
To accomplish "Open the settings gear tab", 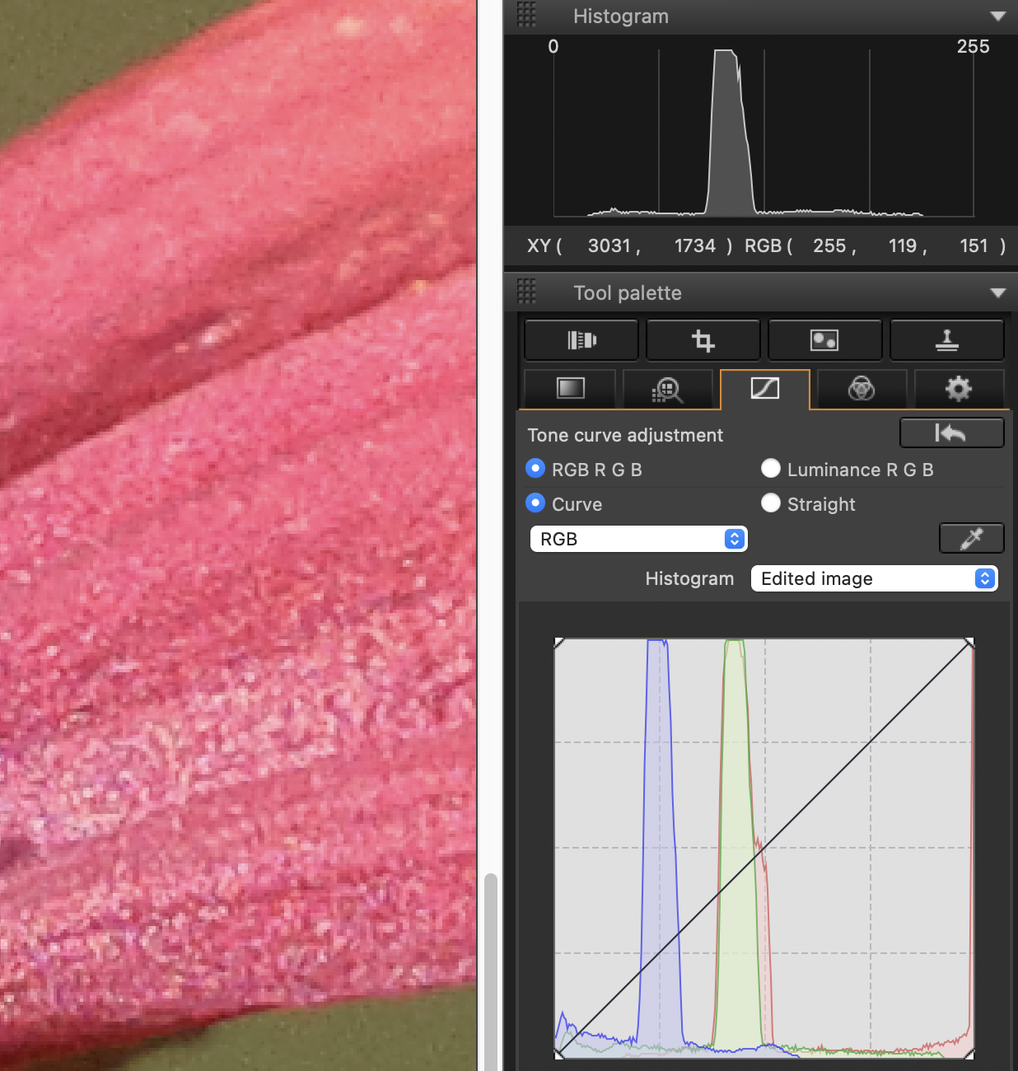I will (958, 389).
